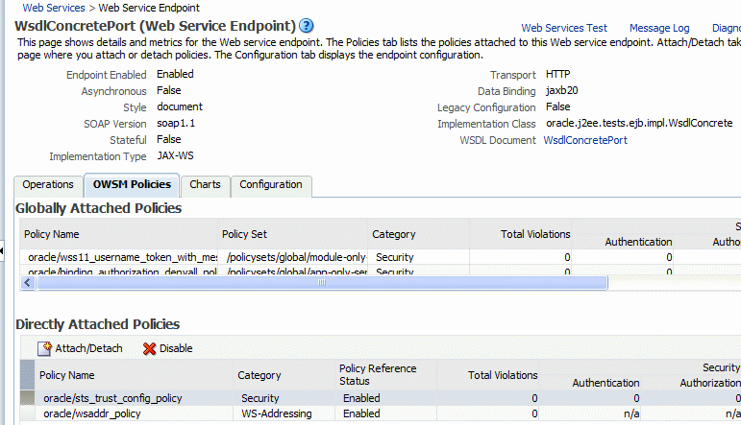Select the oracle/sts_trust_config_policy row
This screenshot has height=425, width=741.
112,398
